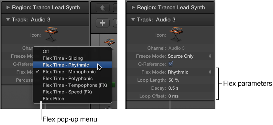Choose Flex Pitch from the menu
This screenshot has height=125, width=273.
[x=72, y=99]
